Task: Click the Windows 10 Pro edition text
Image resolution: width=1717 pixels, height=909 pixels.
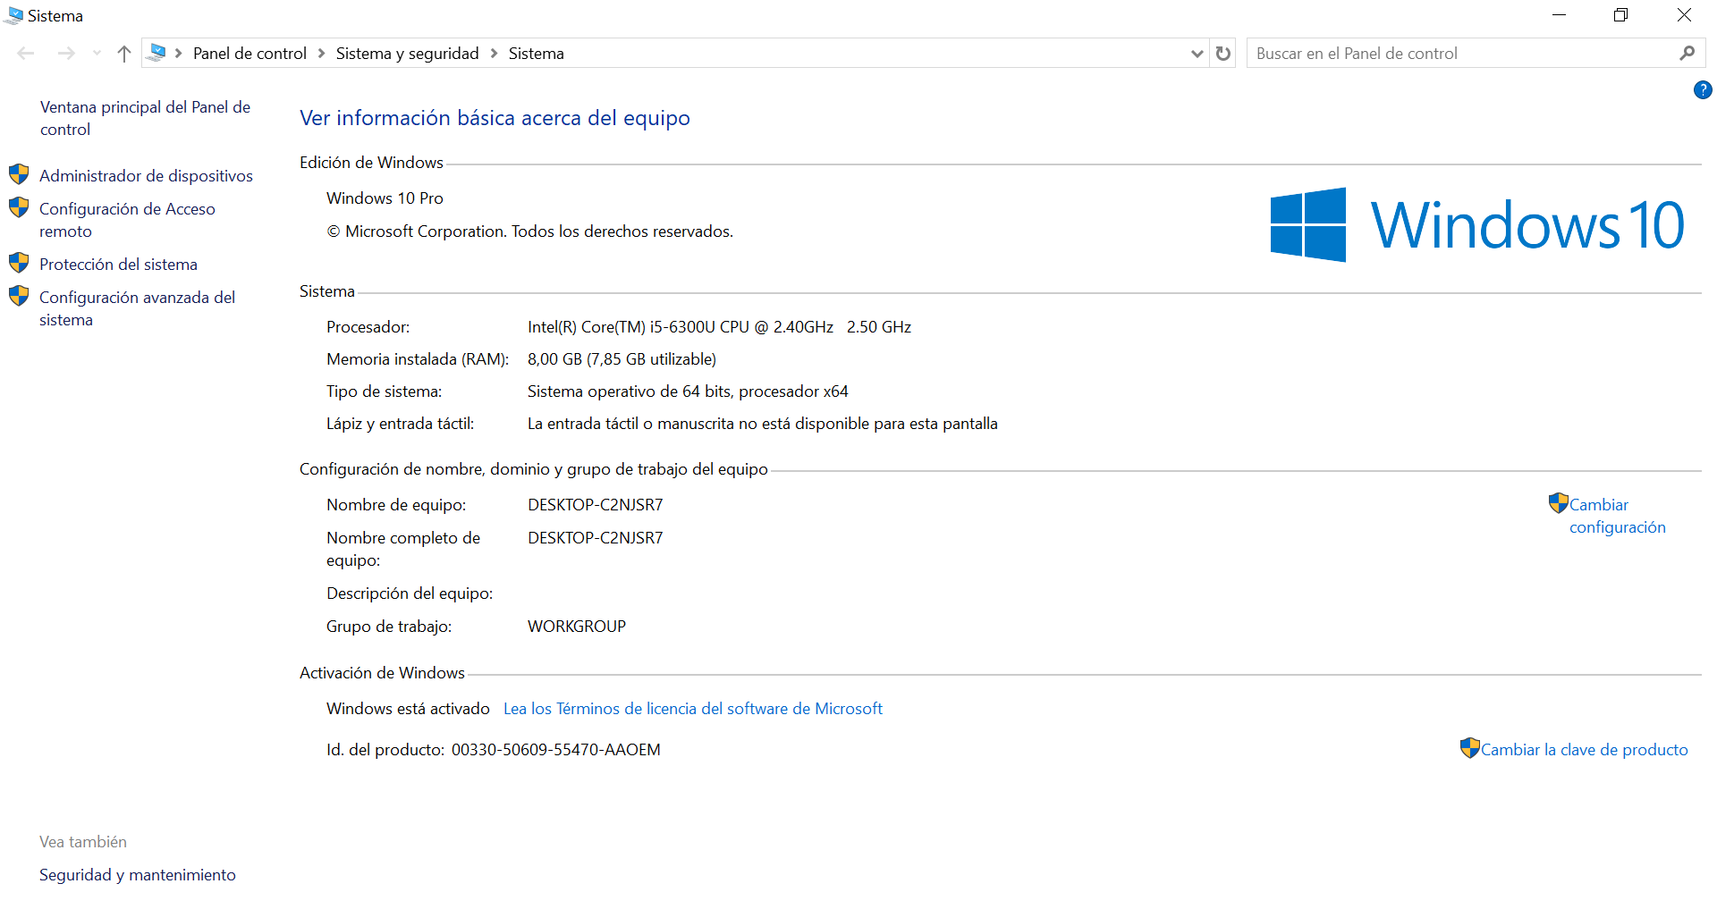Action: click(x=385, y=198)
